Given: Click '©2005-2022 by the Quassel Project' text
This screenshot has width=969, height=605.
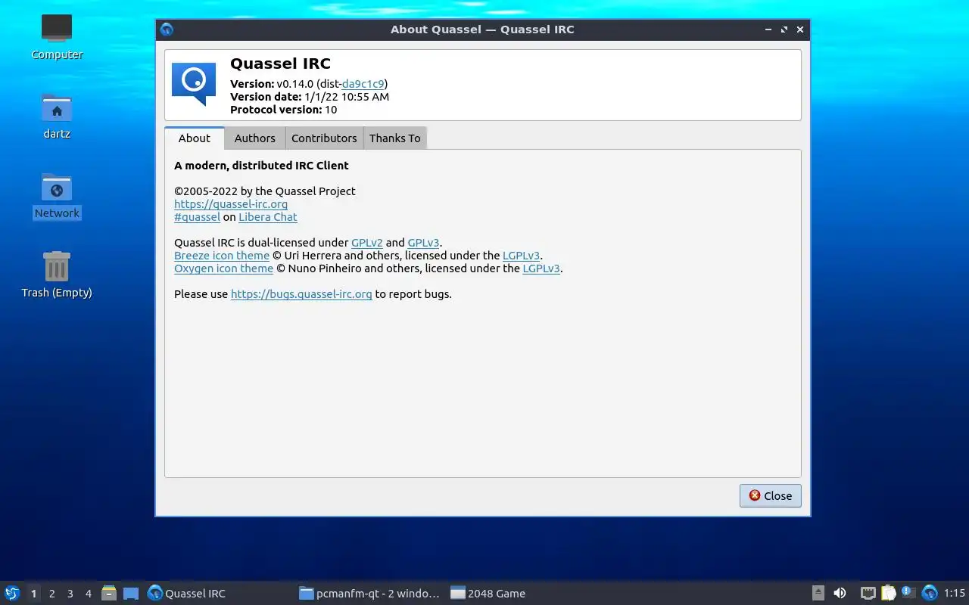Looking at the screenshot, I should (x=265, y=191).
